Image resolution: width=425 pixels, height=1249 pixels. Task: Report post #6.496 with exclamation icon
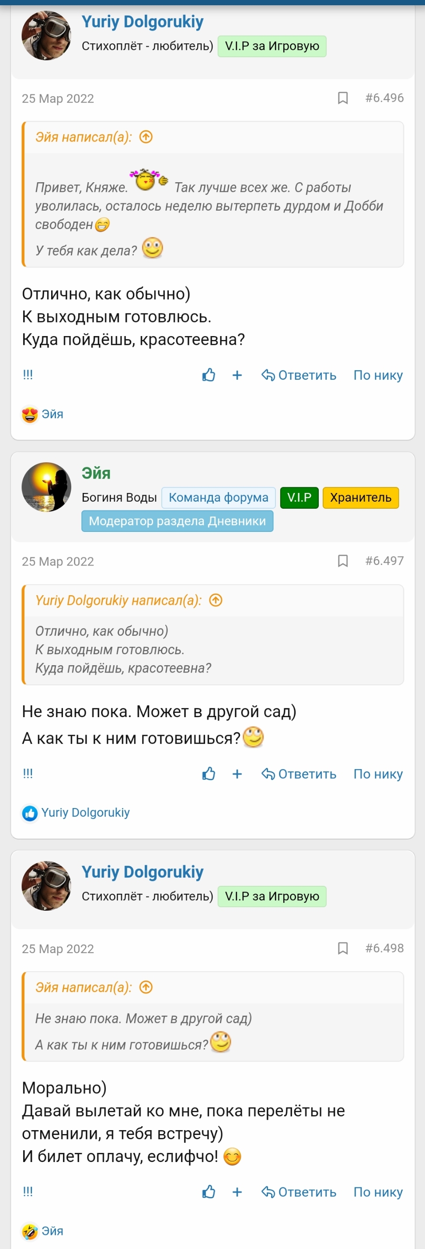click(x=28, y=375)
